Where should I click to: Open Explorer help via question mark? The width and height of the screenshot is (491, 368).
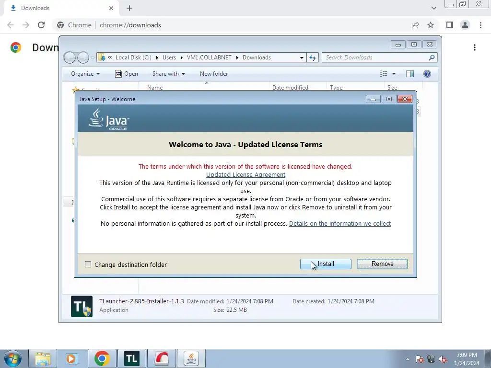(427, 74)
